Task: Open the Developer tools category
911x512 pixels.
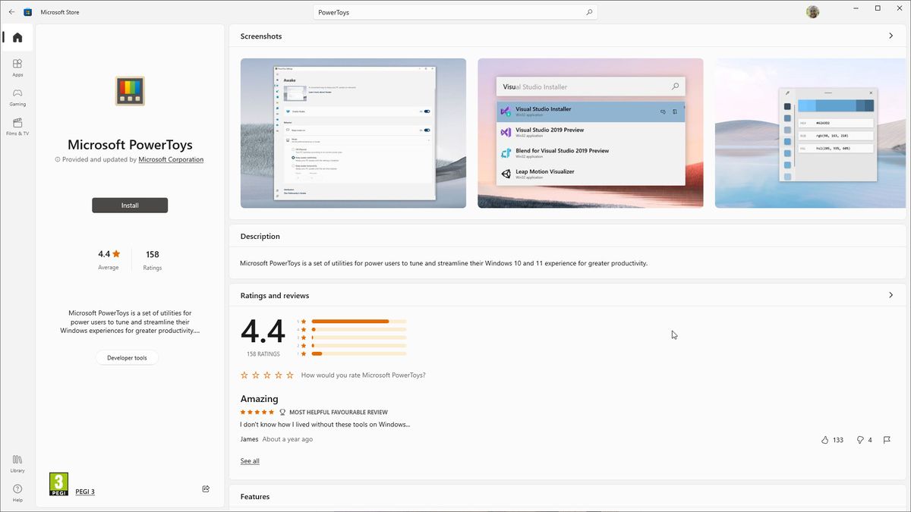Action: pos(127,357)
